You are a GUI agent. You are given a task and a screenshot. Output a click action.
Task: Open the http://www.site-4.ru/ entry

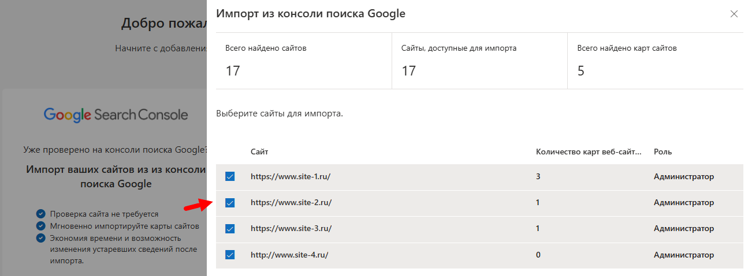[x=289, y=255]
